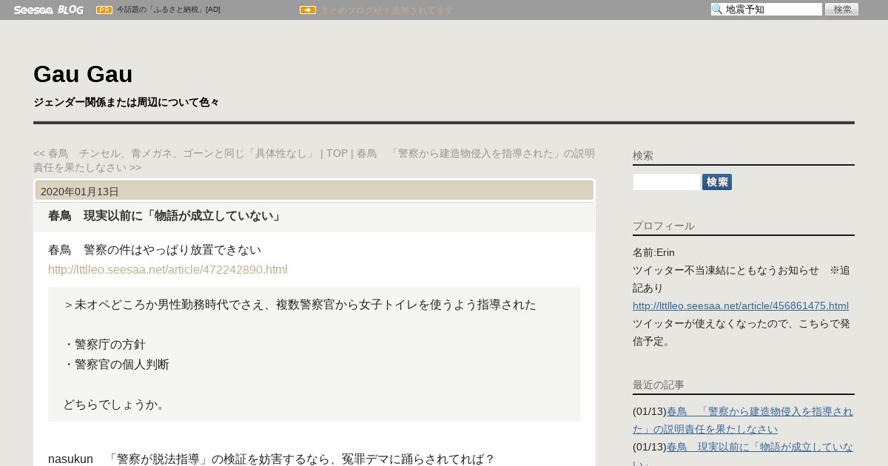The height and width of the screenshot is (466, 888).
Task: Click the orange arrow icon in top bar
Action: click(x=308, y=10)
